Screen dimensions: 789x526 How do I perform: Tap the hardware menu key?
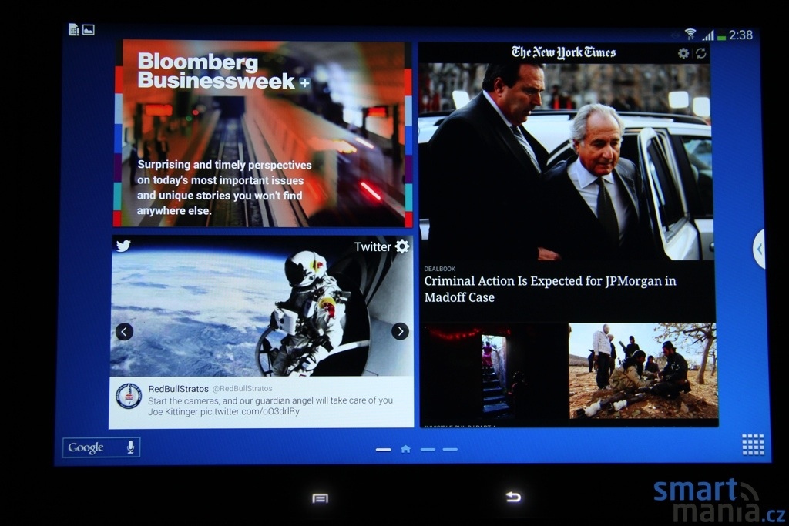320,498
